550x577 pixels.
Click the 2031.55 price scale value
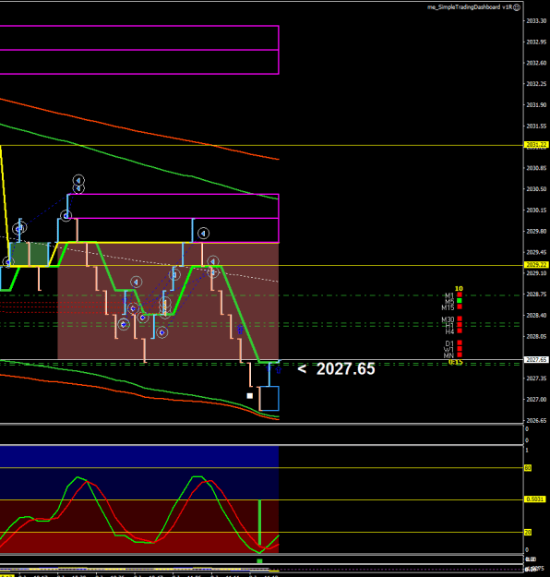pos(536,126)
